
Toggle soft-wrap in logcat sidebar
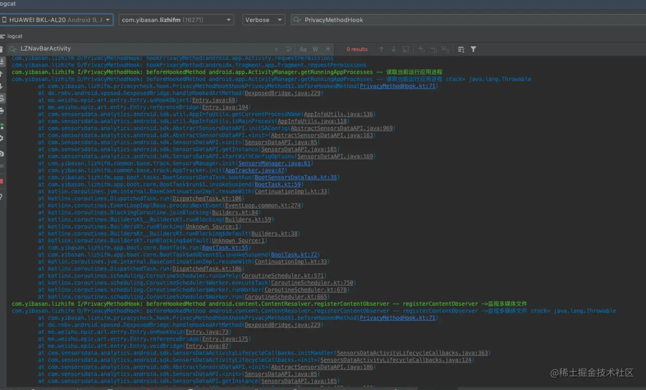point(2,99)
